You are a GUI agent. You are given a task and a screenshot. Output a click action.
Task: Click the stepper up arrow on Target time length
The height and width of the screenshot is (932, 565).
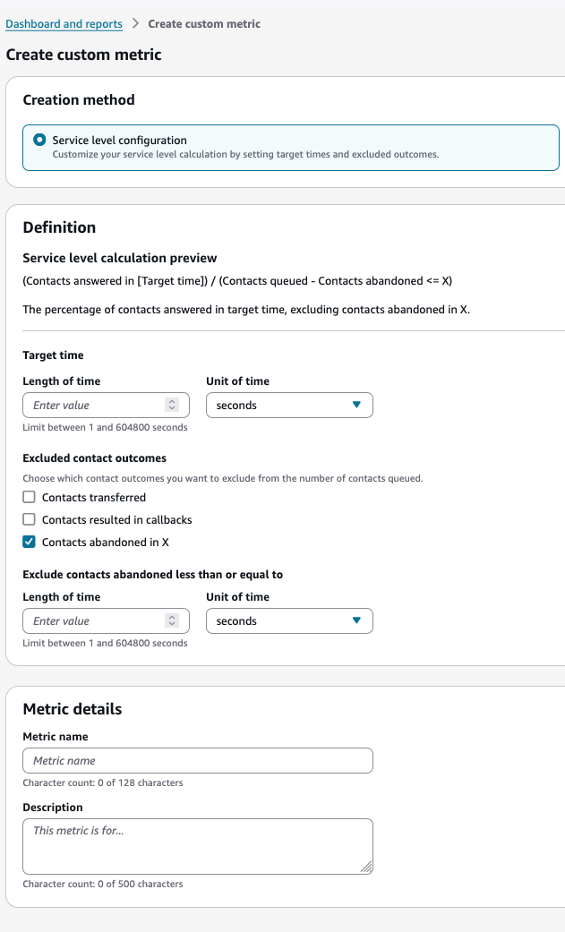(172, 401)
